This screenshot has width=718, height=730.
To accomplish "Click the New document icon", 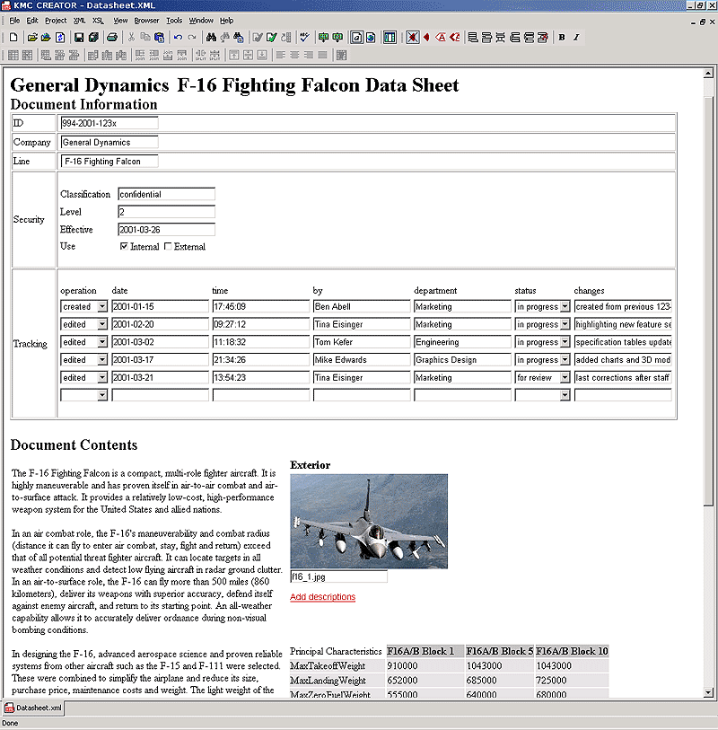I will 13,37.
